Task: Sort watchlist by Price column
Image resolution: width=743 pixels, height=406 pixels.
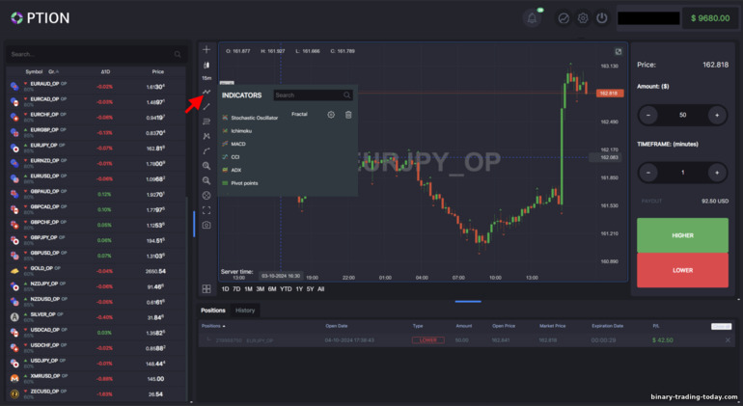Action: (158, 72)
